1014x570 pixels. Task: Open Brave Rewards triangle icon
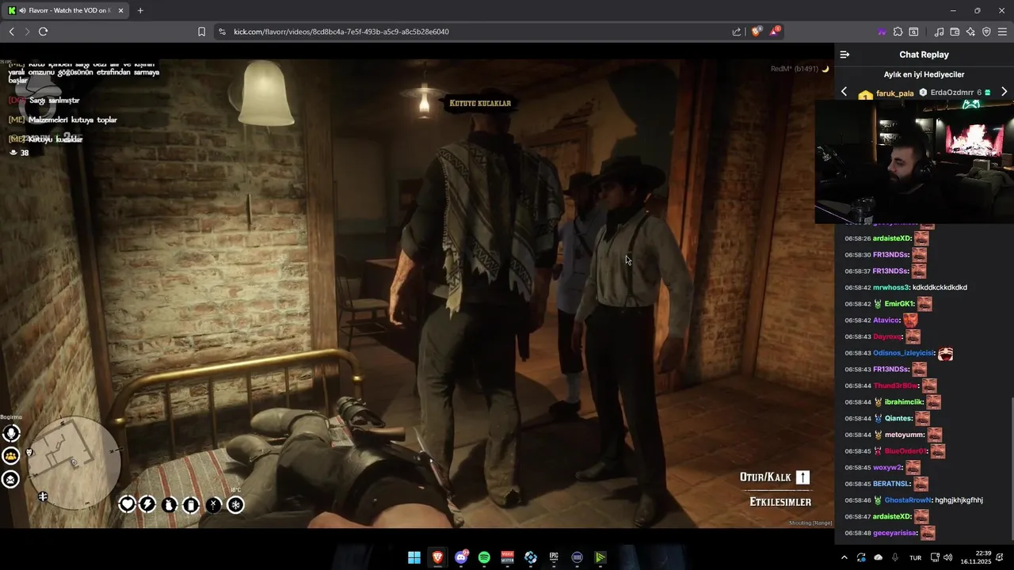click(775, 32)
